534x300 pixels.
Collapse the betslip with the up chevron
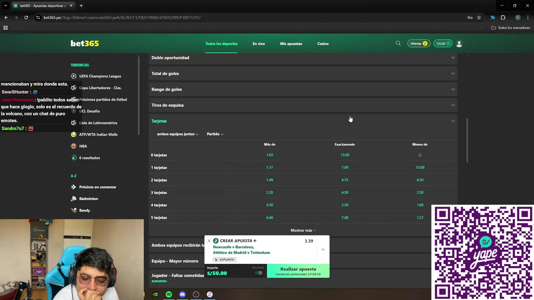click(323, 250)
